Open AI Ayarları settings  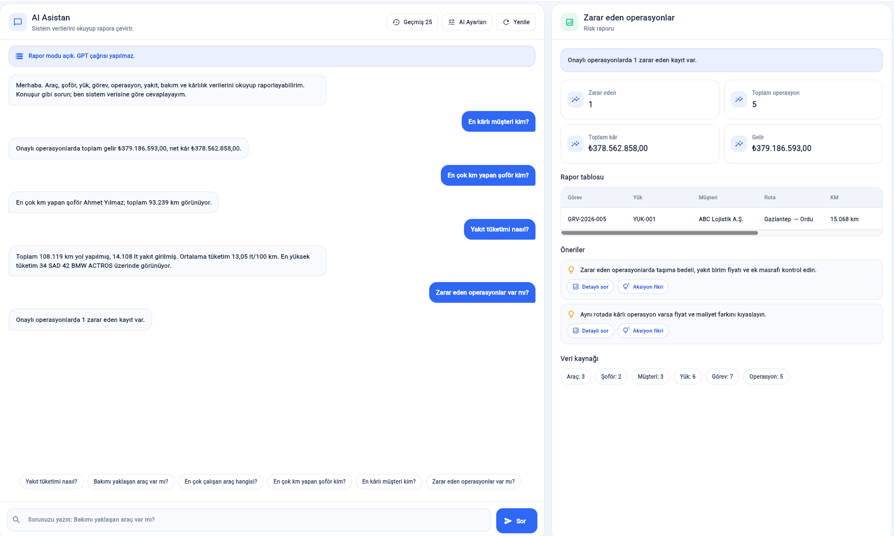pos(467,22)
